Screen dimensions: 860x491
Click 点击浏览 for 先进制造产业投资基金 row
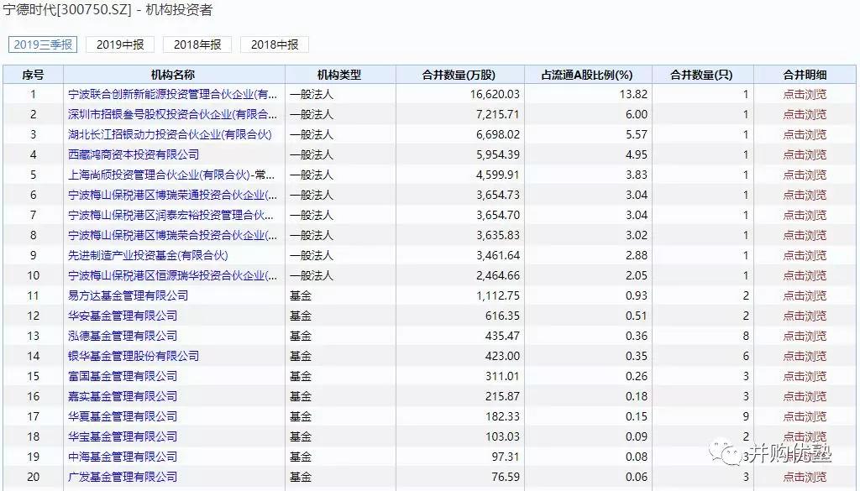[804, 255]
